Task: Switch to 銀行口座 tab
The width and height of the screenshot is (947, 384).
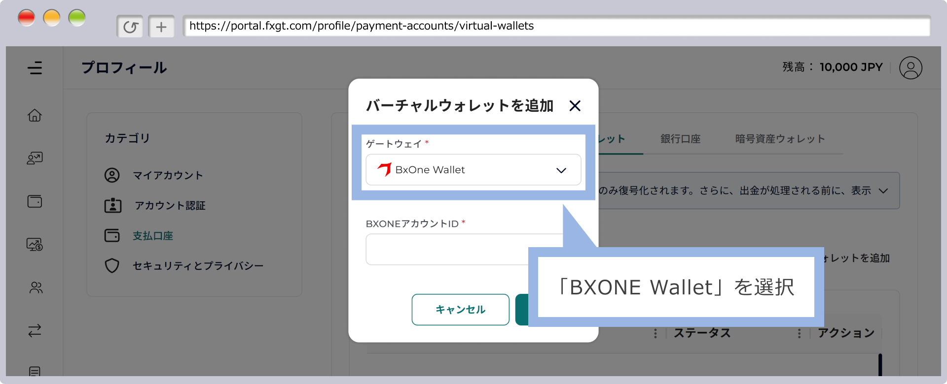Action: 680,139
